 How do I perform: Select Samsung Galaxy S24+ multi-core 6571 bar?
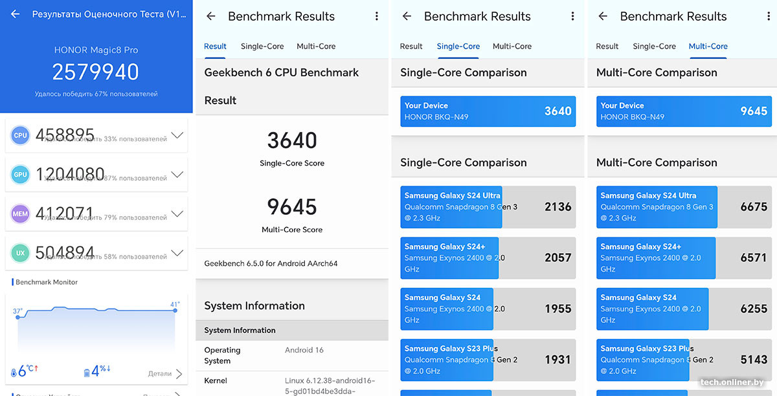point(683,258)
